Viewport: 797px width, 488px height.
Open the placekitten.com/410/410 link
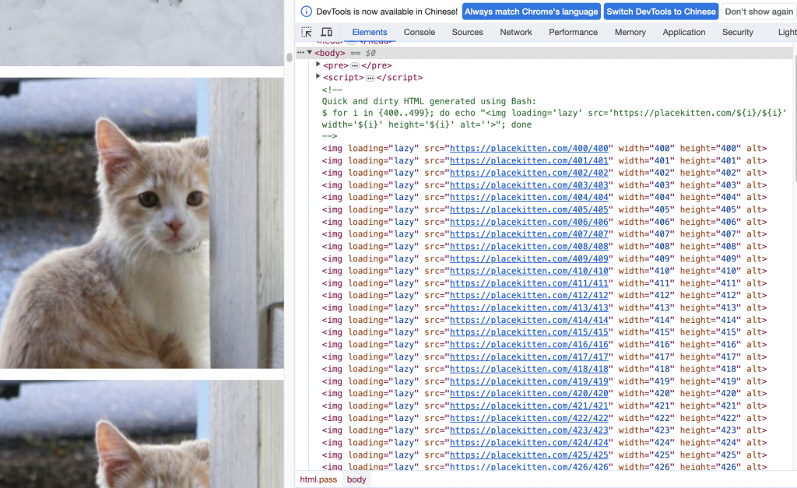click(528, 271)
